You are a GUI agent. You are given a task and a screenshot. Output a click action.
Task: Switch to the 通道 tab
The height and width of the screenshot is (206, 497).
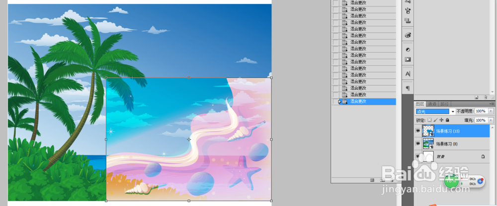[432, 104]
